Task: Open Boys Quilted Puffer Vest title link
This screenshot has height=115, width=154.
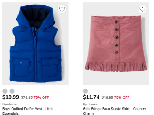Action: 28,111
